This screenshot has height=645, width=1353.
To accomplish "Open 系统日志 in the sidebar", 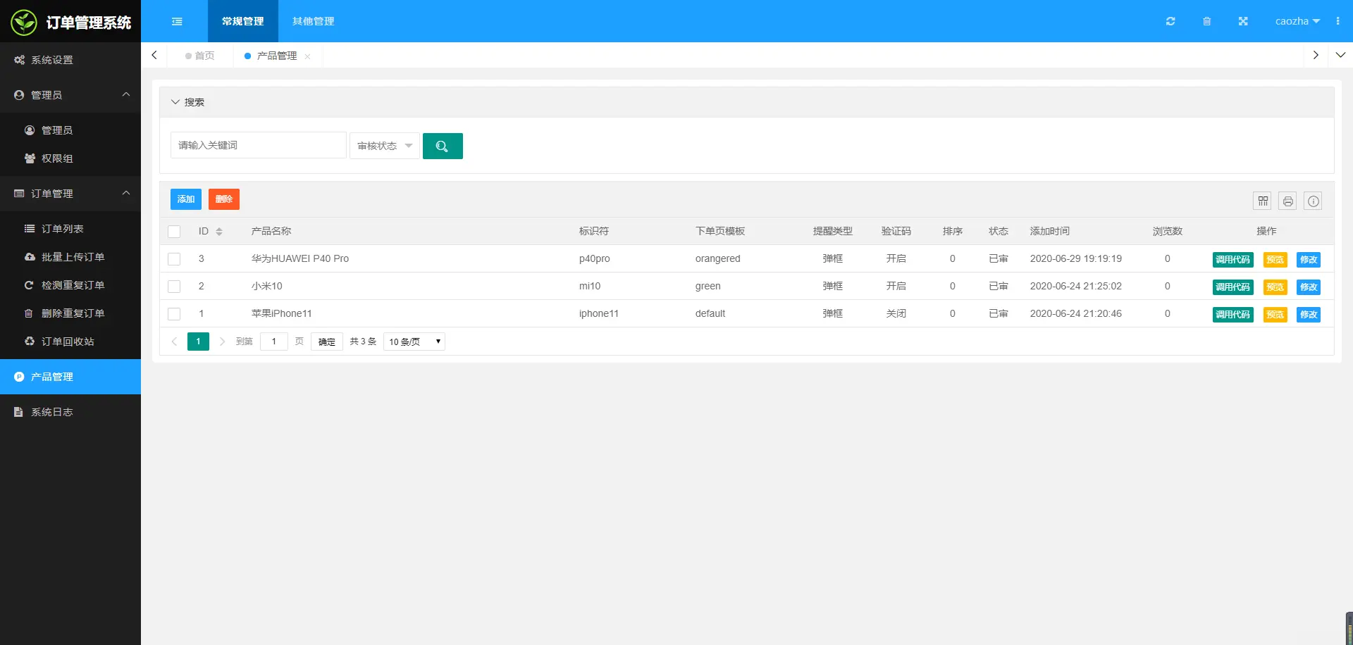I will click(x=52, y=412).
